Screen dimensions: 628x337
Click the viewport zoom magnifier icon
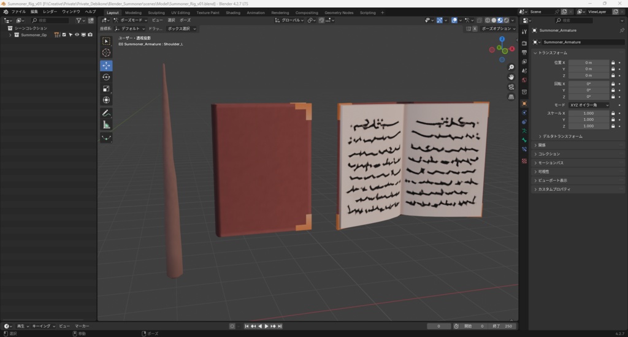click(511, 67)
